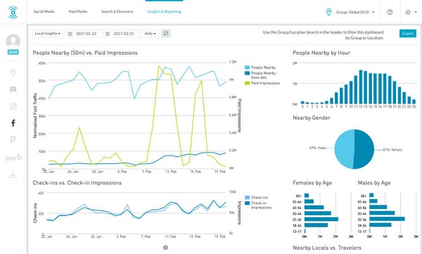Image resolution: width=422 pixels, height=254 pixels.
Task: Click the female slice of gender pie
Action: 364,149
